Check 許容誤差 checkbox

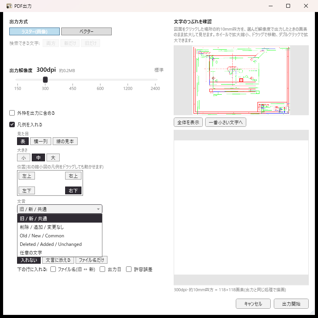[129, 269]
